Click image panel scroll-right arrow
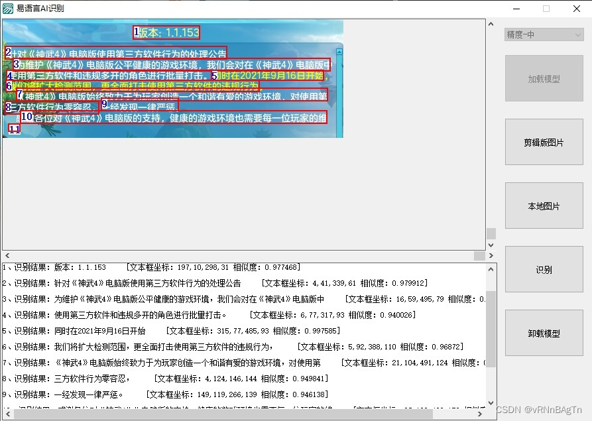The image size is (592, 421). point(491,256)
